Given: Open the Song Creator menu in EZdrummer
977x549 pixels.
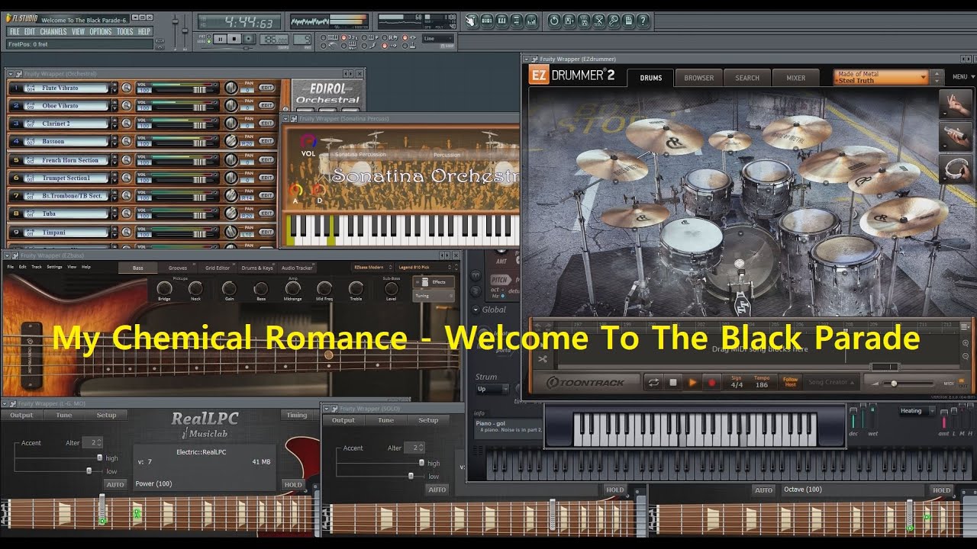Looking at the screenshot, I should click(x=831, y=382).
